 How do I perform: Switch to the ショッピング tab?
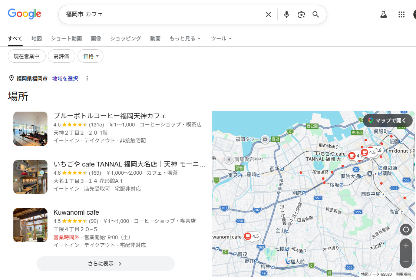coord(126,39)
